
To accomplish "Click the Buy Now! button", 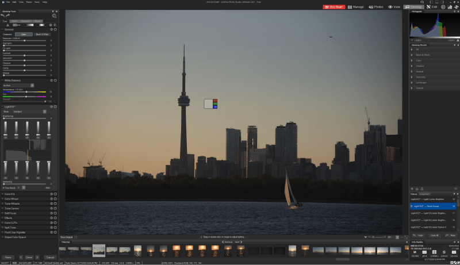I will [334, 7].
